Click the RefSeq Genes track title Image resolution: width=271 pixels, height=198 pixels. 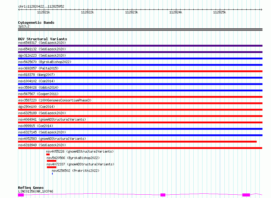(31, 188)
